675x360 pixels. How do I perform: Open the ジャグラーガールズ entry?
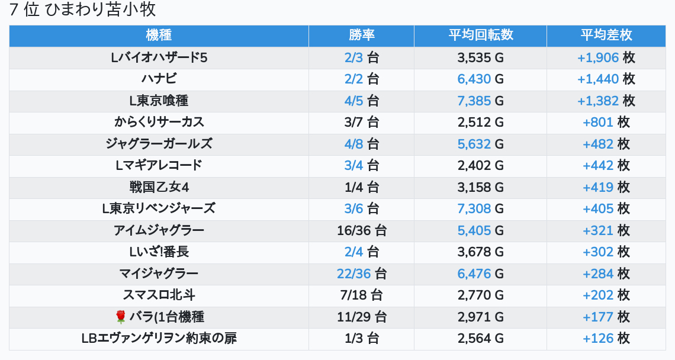click(159, 144)
